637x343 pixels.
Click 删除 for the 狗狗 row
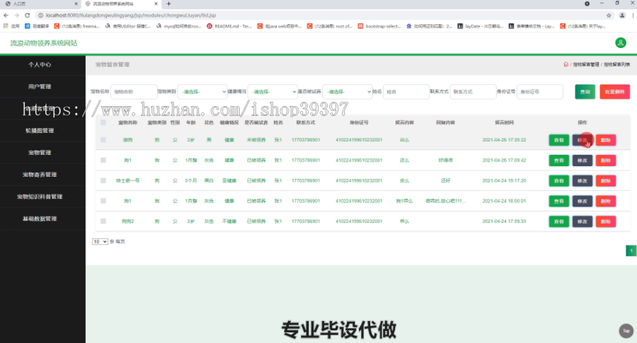point(606,140)
